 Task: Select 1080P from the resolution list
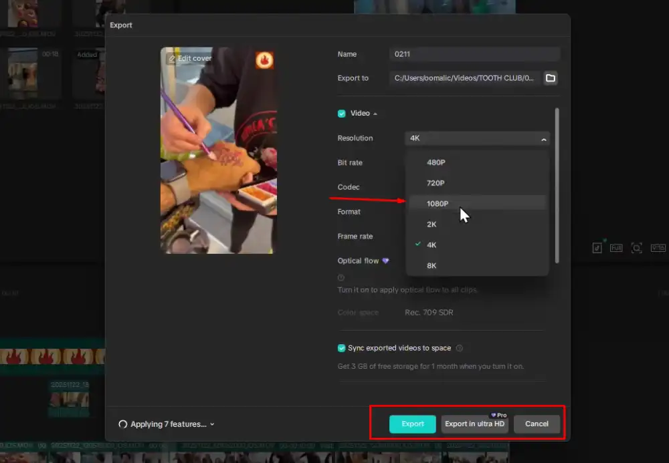(x=438, y=204)
